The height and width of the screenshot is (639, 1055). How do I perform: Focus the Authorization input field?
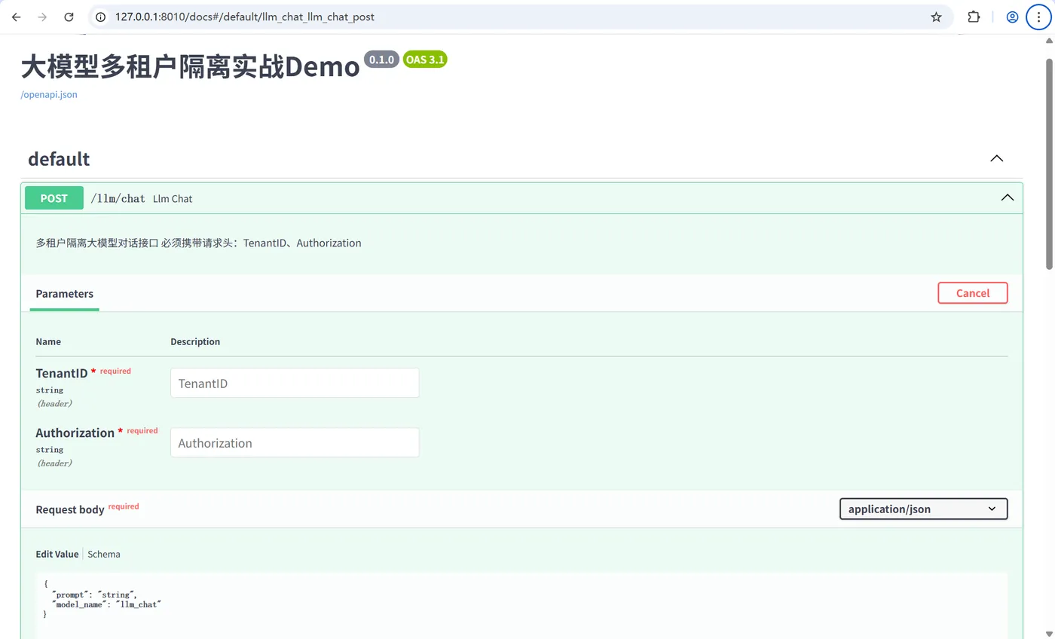(295, 442)
